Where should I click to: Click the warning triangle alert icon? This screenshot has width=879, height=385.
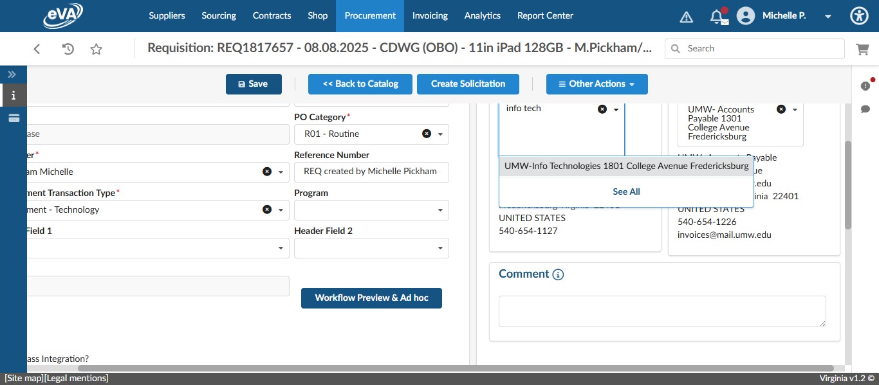pos(686,16)
